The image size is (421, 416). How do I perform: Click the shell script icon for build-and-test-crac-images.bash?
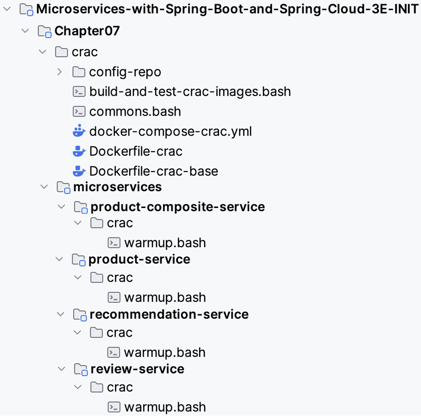click(x=79, y=91)
